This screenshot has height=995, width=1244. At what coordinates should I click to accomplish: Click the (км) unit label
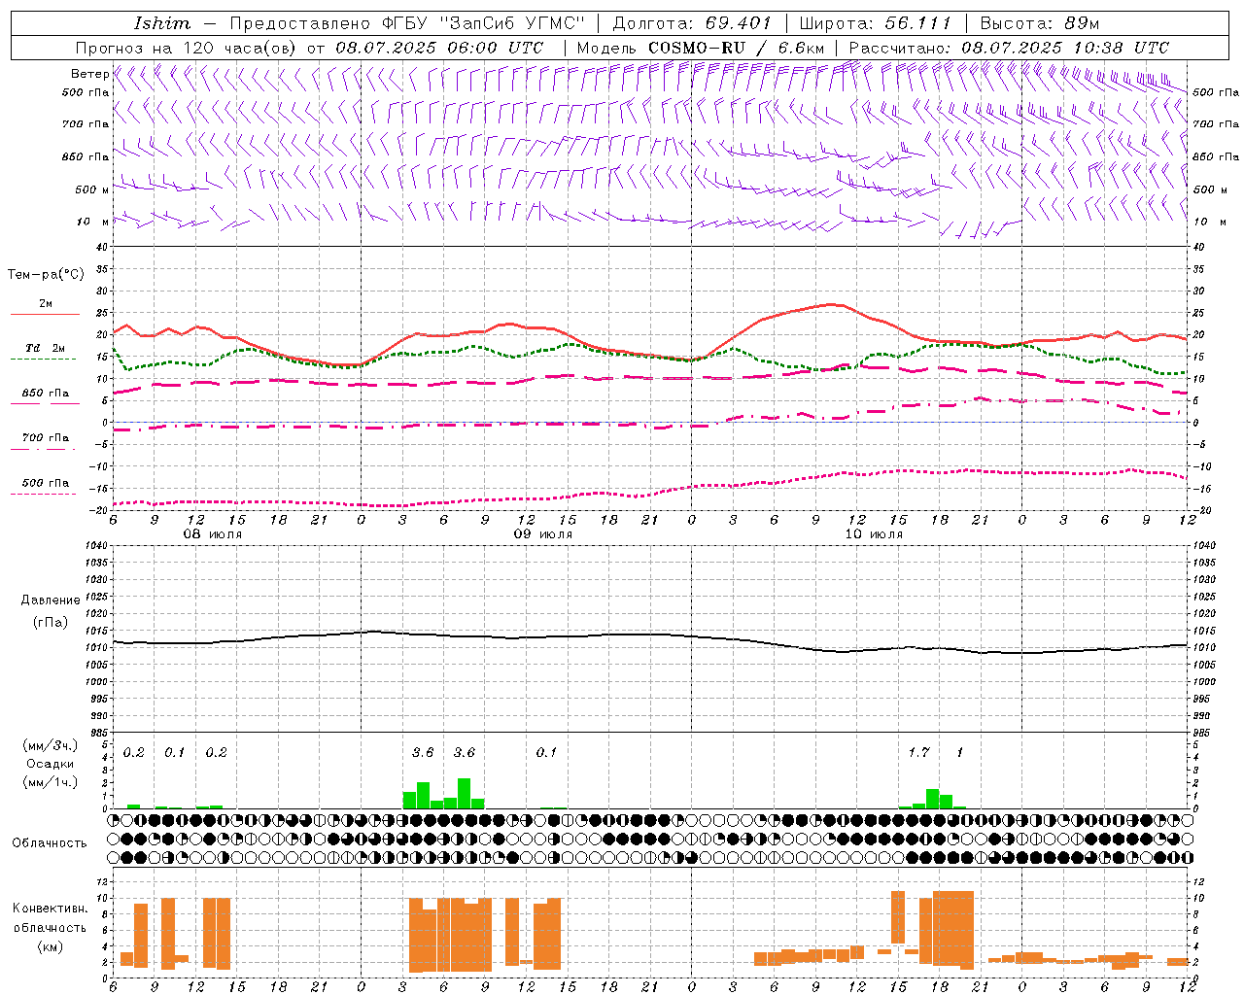point(50,946)
